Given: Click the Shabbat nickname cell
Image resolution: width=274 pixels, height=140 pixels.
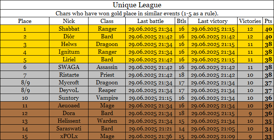Looking at the screenshot, I should point(69,29).
